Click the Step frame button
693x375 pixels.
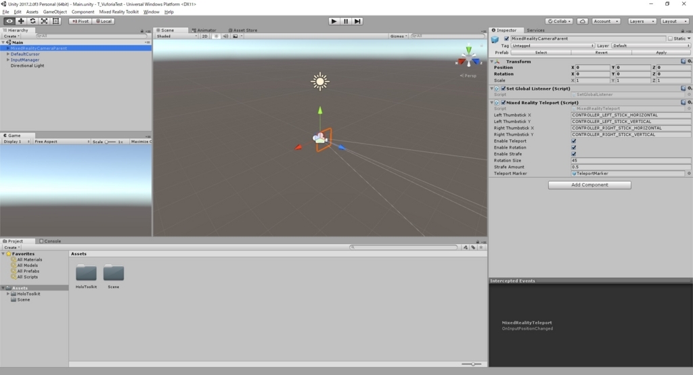coord(357,21)
